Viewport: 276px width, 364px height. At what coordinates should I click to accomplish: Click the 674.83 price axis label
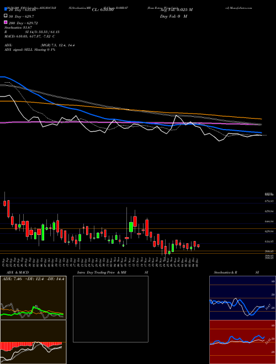269,201
